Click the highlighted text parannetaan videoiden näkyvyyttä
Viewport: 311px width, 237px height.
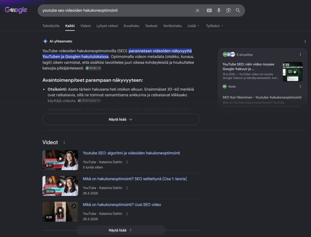160,51
